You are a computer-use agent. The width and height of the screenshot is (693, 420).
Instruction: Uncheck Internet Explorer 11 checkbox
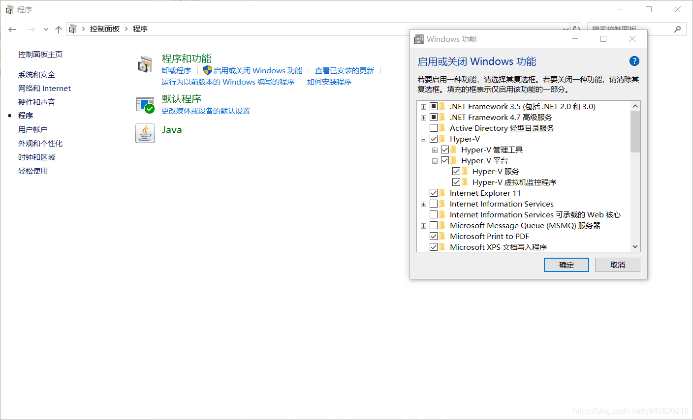coord(434,193)
